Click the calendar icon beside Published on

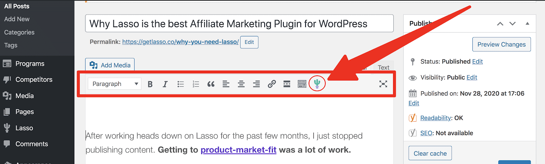tap(412, 93)
